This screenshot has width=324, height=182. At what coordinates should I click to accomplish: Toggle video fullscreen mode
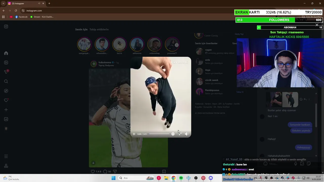(180, 134)
